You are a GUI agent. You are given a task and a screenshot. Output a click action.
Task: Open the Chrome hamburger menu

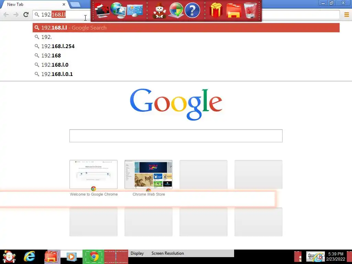346,14
